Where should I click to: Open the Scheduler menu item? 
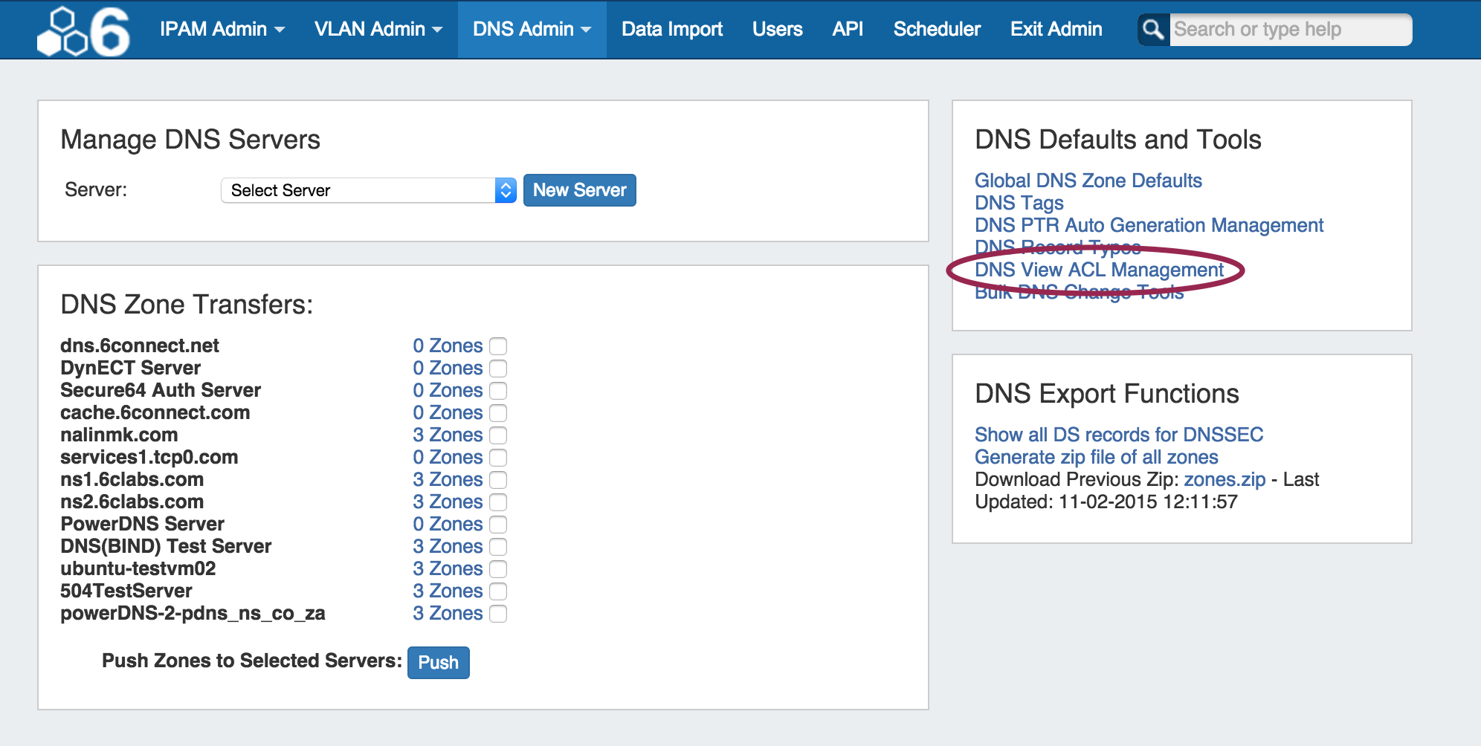936,29
